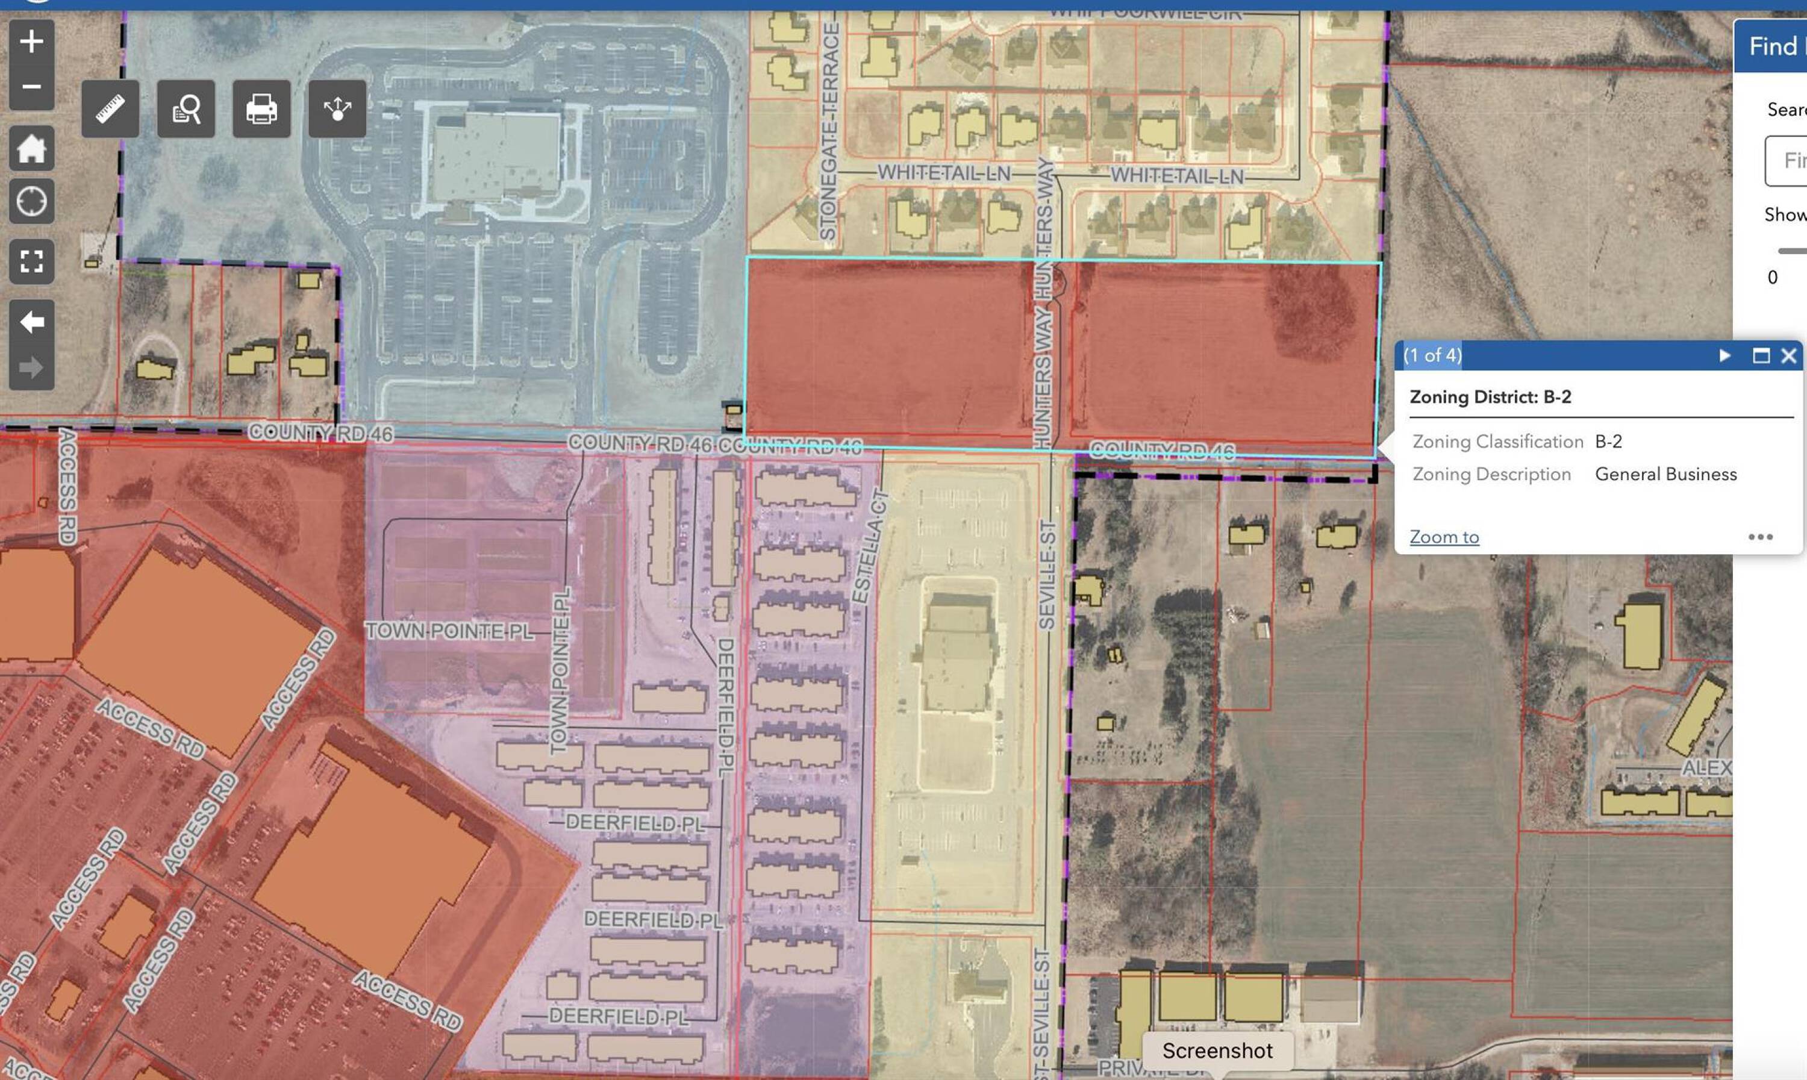Click the slider track near Show

[1793, 251]
